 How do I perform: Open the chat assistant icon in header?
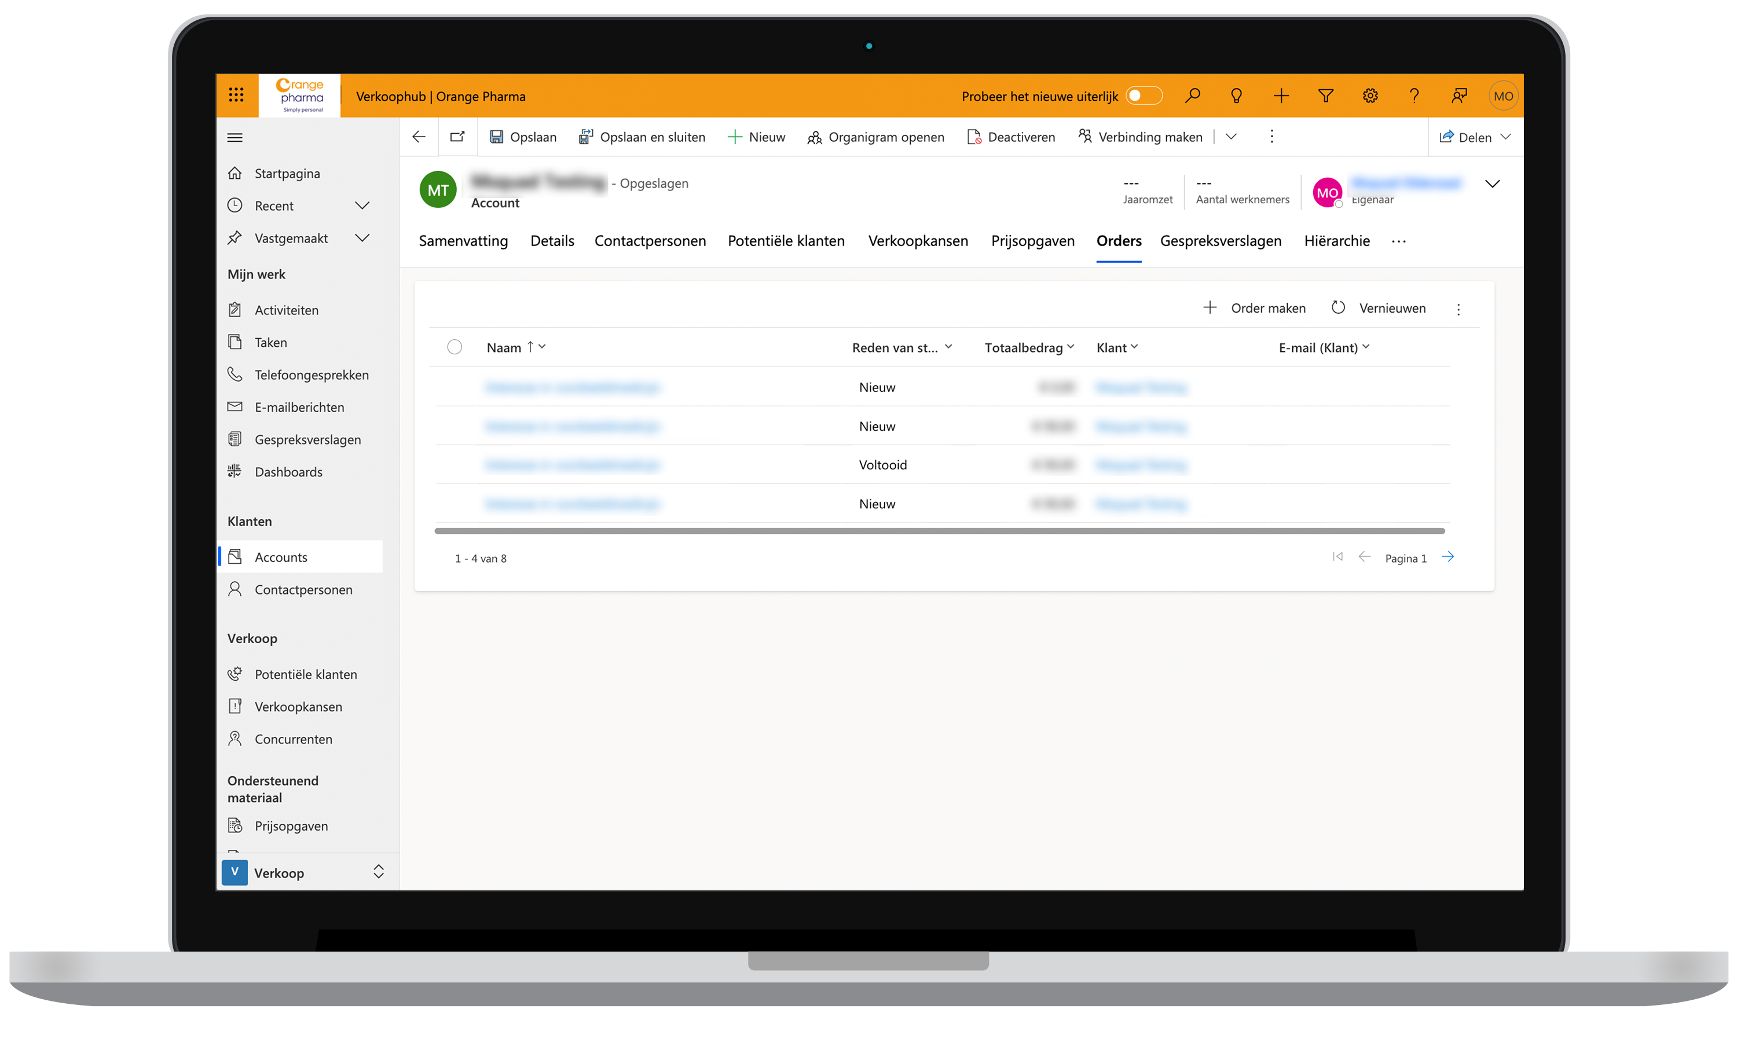[1459, 96]
